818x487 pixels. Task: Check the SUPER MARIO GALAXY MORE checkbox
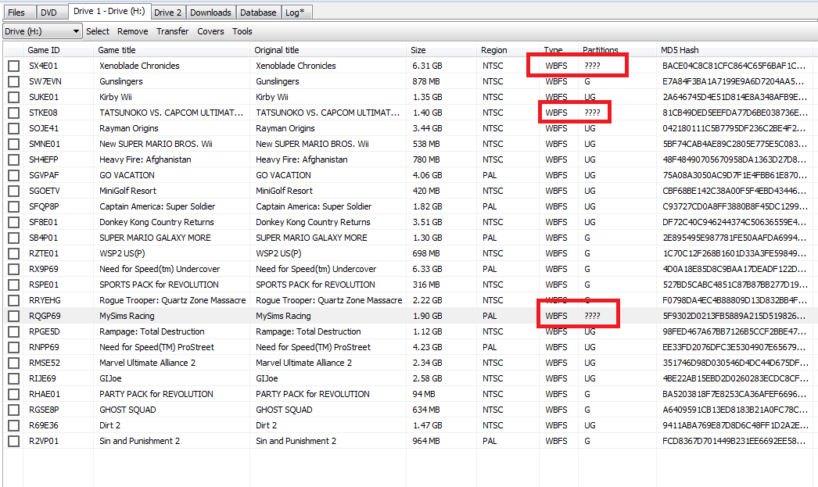13,238
